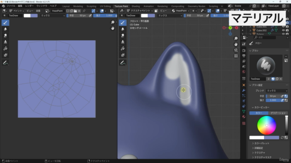291x163 pixels.
Task: Open the Output properties tab
Action: pos(244,56)
